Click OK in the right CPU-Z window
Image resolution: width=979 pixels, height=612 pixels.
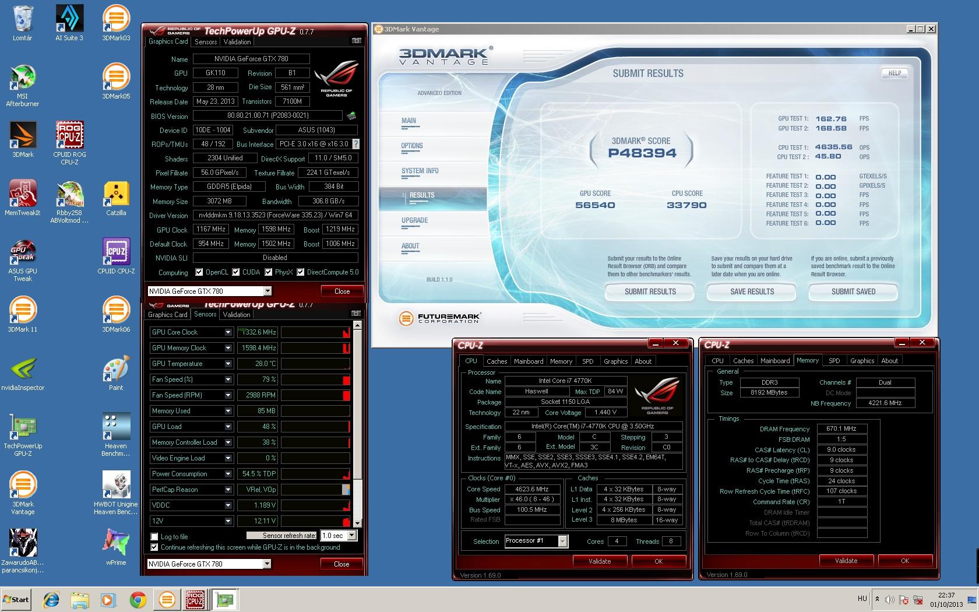tap(905, 561)
